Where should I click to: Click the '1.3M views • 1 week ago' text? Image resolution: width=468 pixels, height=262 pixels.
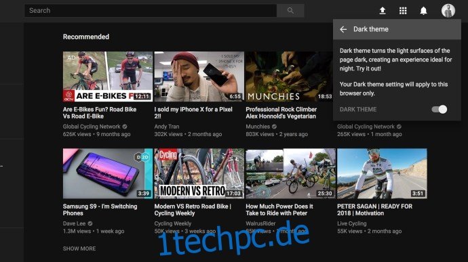[x=94, y=231]
